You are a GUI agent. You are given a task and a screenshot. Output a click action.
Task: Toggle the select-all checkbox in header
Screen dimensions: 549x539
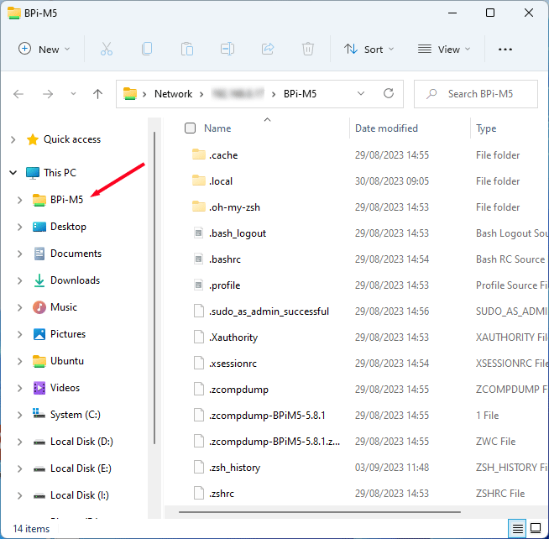(x=191, y=128)
